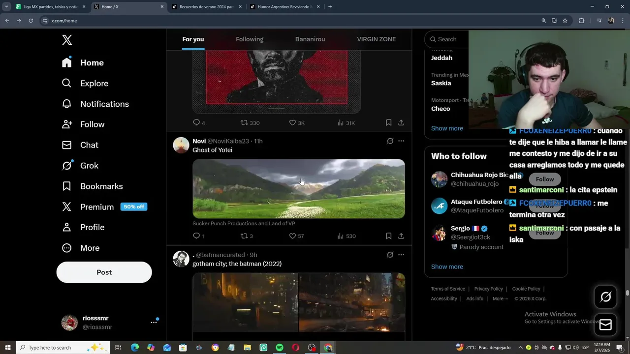
Task: Open the Privacy Policy link
Action: [488, 289]
